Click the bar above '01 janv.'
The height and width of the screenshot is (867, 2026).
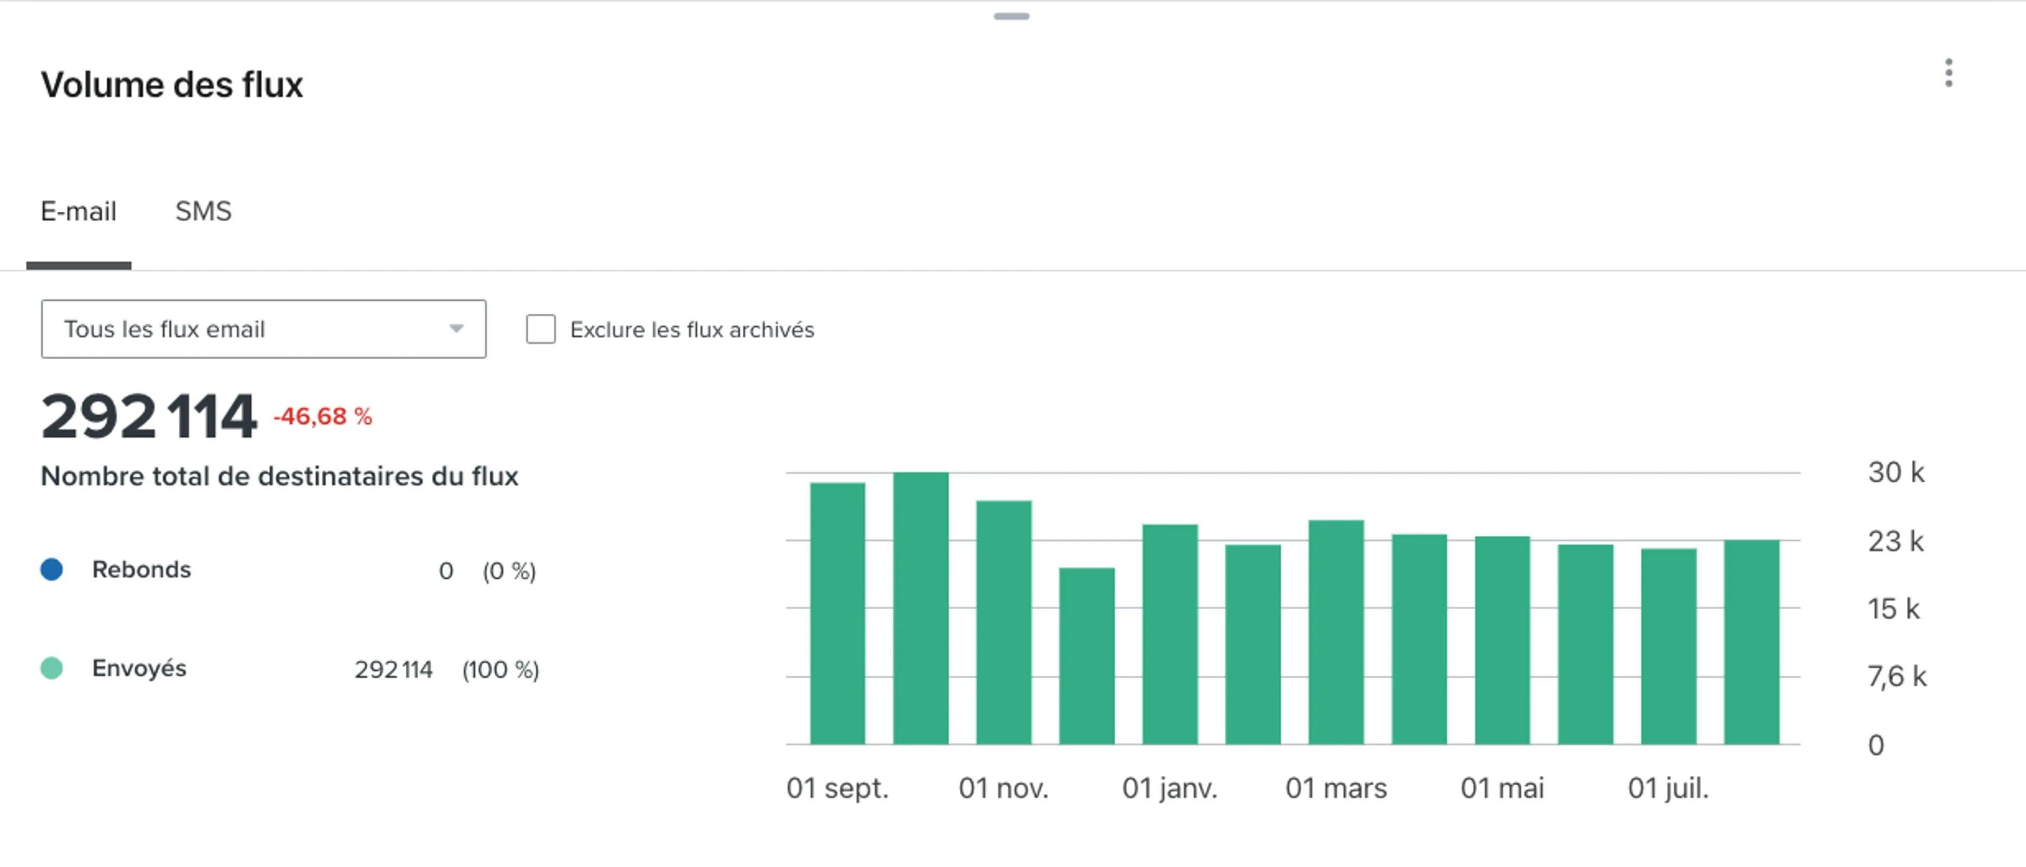click(1170, 634)
